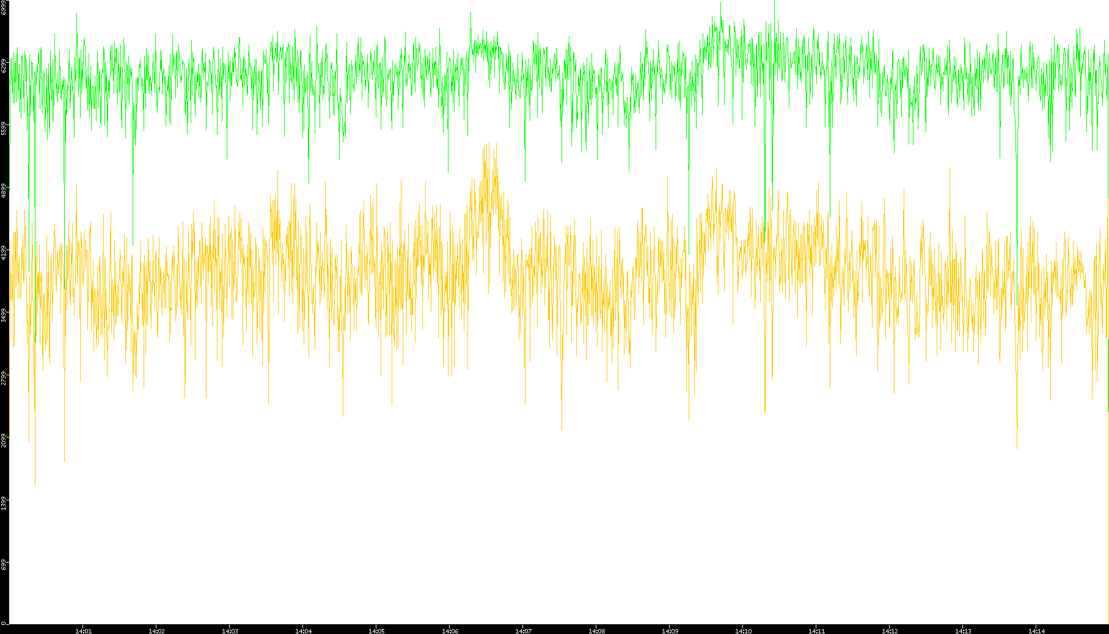Pick the 14:14 time axis label
1109x634 pixels.
pyautogui.click(x=1036, y=631)
